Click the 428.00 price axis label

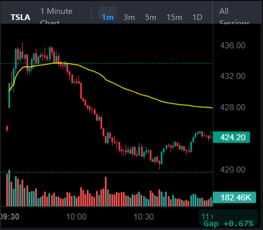(232, 107)
